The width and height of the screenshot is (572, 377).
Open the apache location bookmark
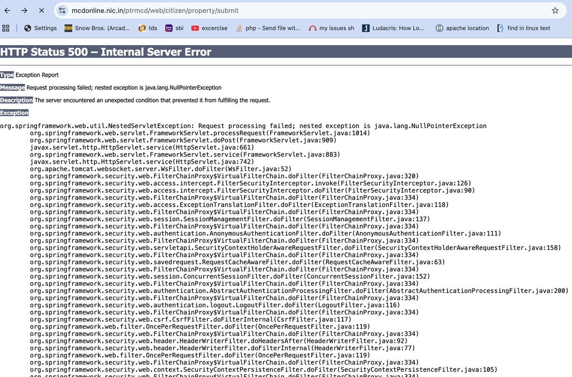pos(462,28)
